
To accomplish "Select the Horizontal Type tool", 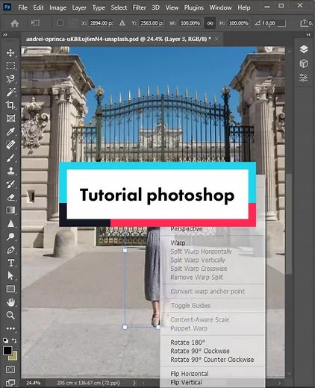I will pyautogui.click(x=10, y=263).
